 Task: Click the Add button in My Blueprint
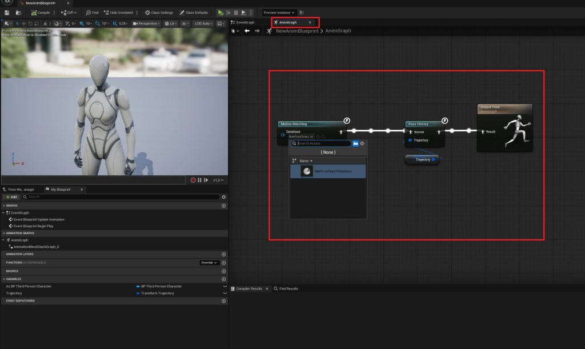coord(10,196)
